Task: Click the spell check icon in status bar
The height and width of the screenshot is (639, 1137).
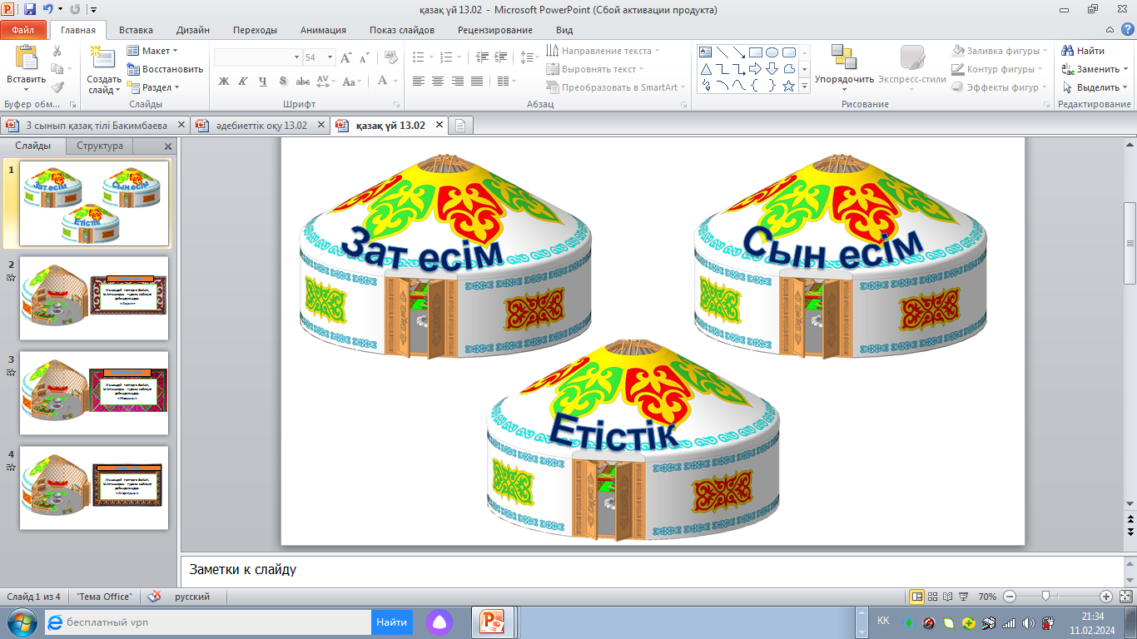Action: [x=154, y=597]
